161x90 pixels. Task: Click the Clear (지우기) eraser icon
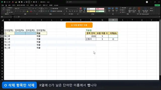point(121,12)
